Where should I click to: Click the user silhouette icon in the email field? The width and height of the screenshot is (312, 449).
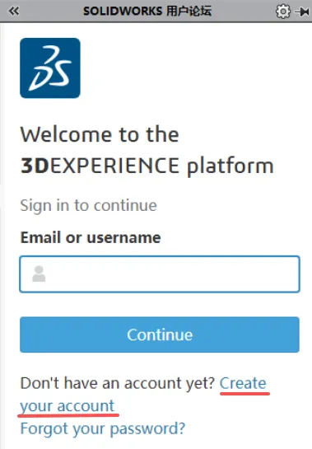coord(39,274)
